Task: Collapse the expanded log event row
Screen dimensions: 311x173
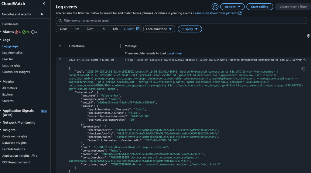Action: [60, 59]
